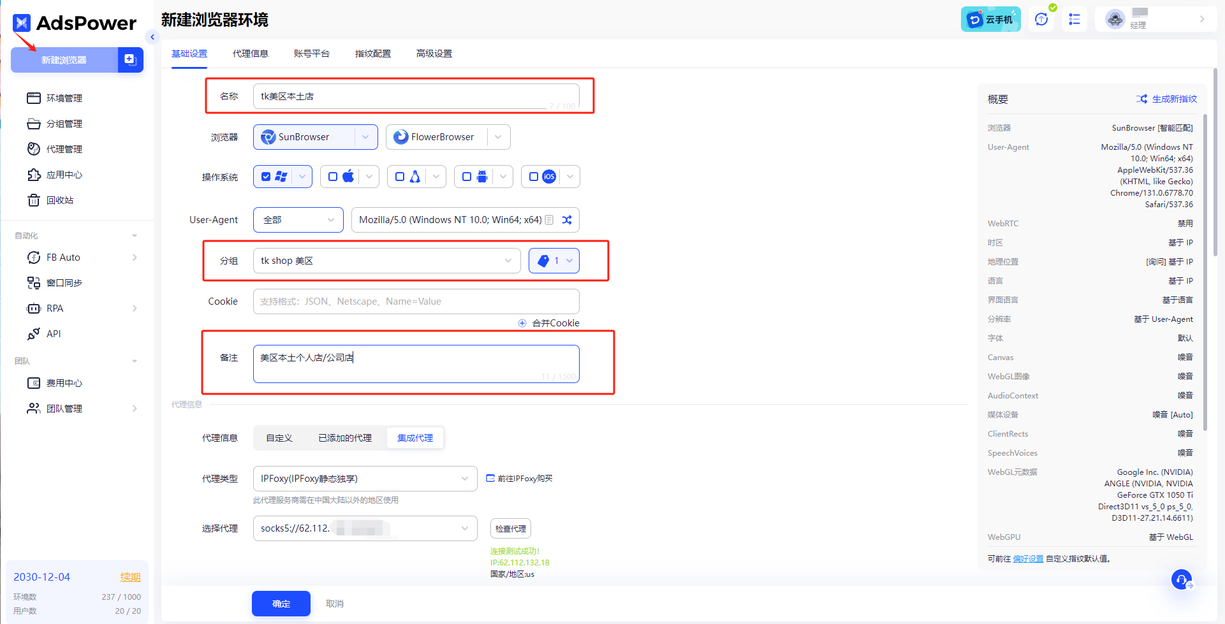Click the 备注 text area

[416, 364]
